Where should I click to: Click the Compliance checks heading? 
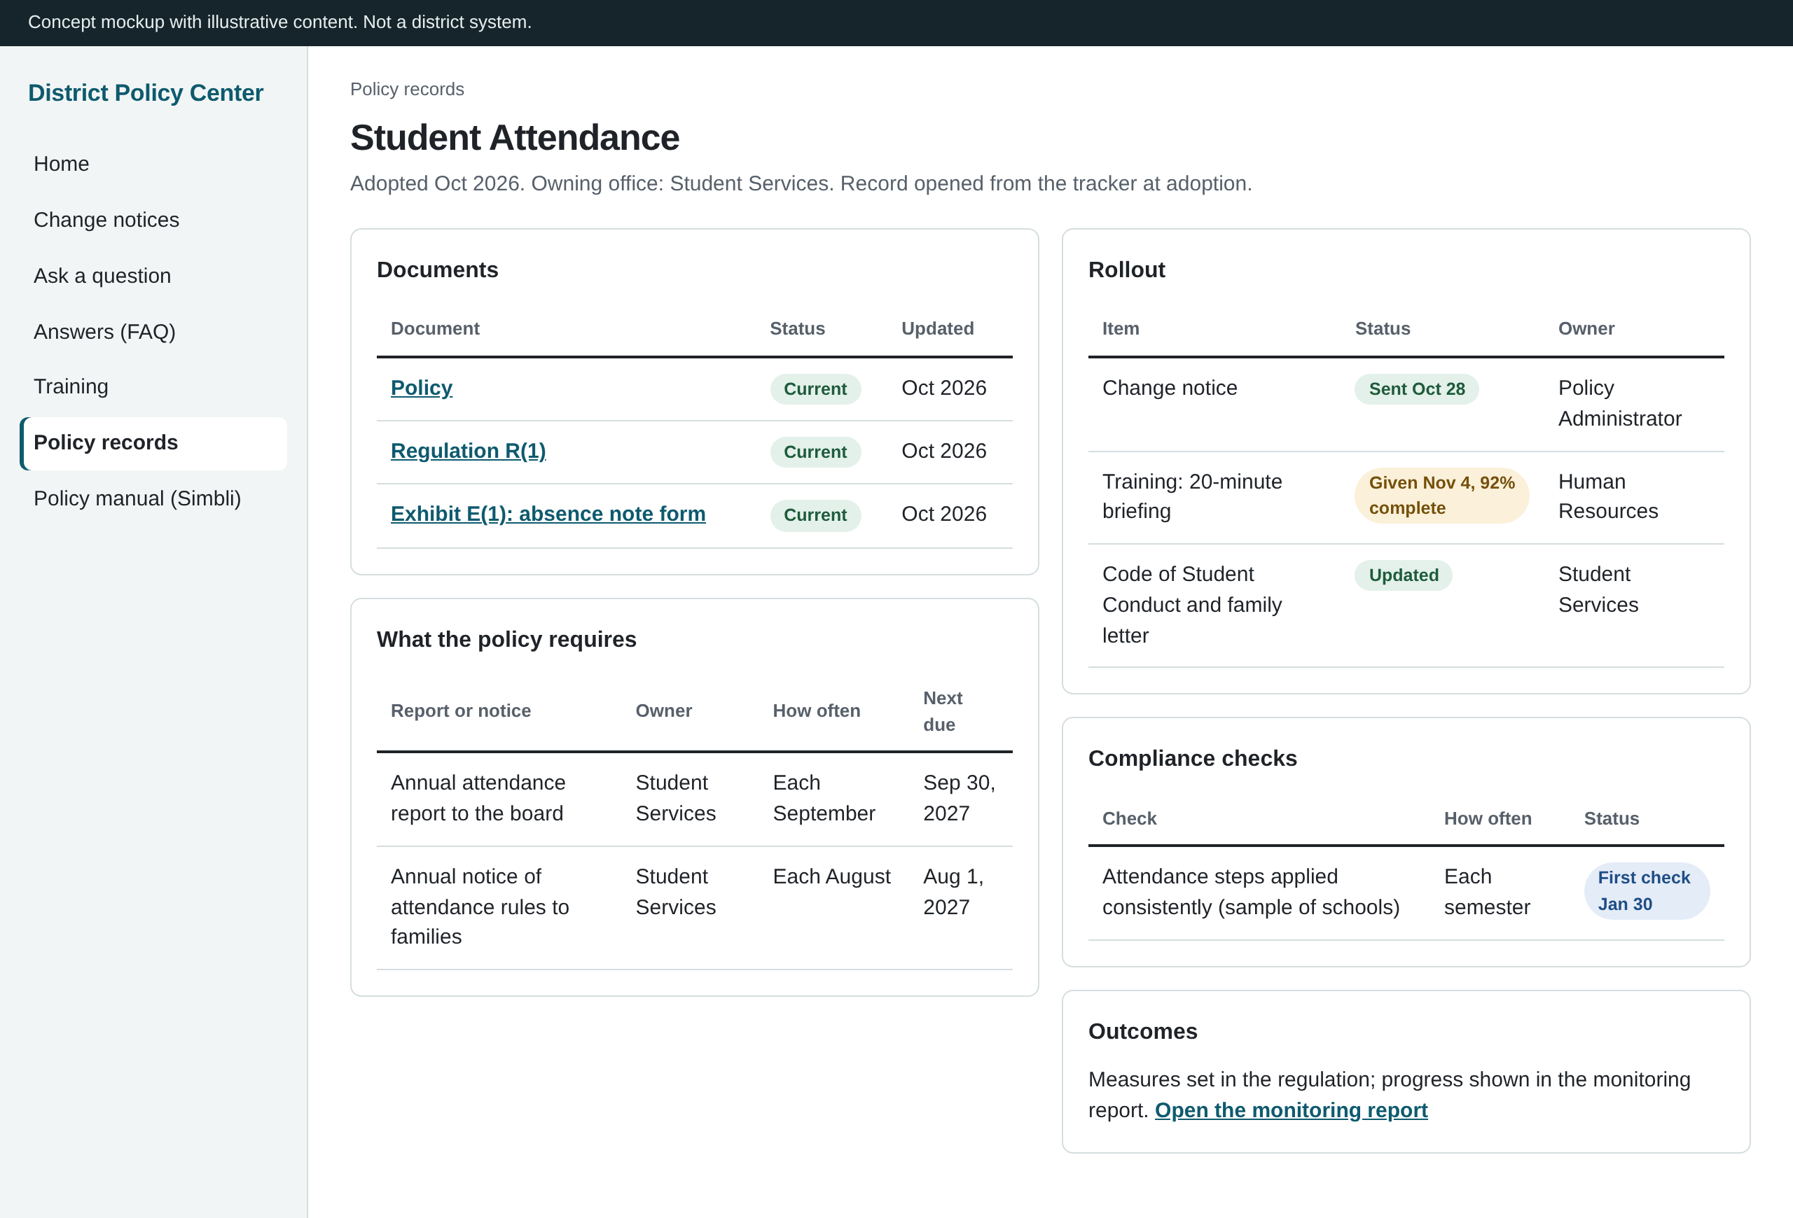[1192, 759]
